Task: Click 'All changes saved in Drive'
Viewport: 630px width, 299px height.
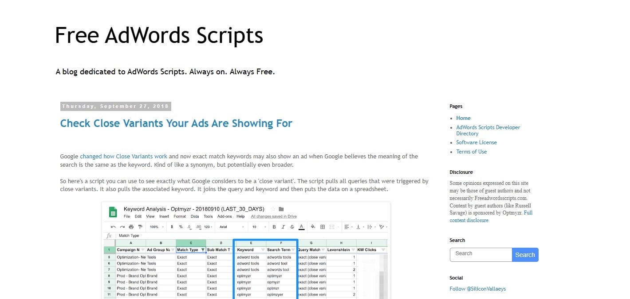Action: [274, 216]
